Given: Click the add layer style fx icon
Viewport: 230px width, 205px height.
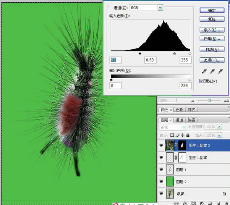Looking at the screenshot, I should (185, 203).
